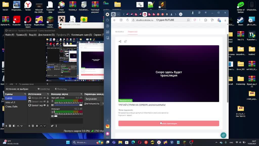Show the Интро source via eye icon
Screen dimensions: 259x146
coord(45,98)
